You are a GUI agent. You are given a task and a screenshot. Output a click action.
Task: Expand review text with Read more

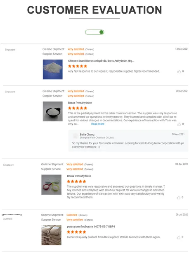point(97,124)
